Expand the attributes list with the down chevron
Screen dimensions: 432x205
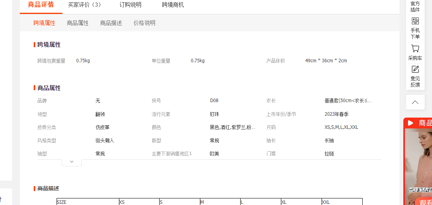click(x=72, y=162)
